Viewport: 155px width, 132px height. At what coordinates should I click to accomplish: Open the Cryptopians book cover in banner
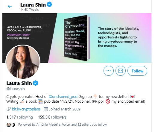coord(77,38)
